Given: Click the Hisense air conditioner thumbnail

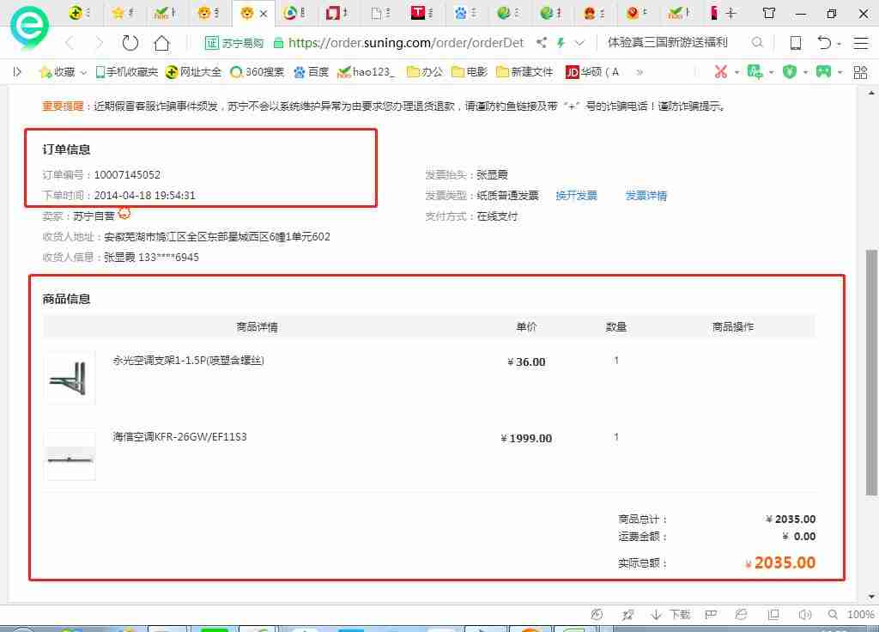Looking at the screenshot, I should click(x=70, y=454).
